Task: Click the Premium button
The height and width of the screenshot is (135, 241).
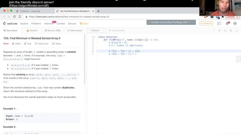Action: [206, 24]
